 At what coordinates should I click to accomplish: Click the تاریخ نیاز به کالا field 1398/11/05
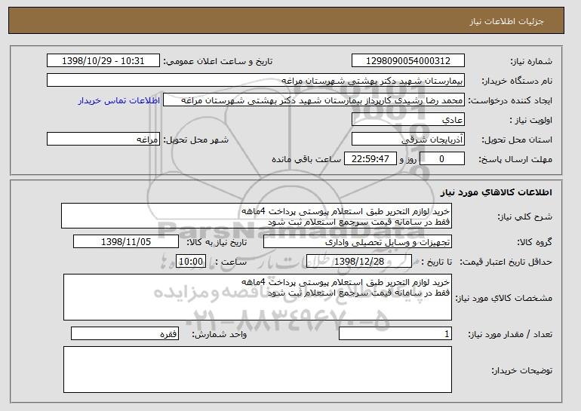pos(126,242)
